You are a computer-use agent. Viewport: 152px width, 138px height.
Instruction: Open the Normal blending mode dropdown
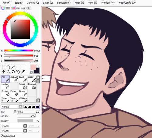(12, 107)
